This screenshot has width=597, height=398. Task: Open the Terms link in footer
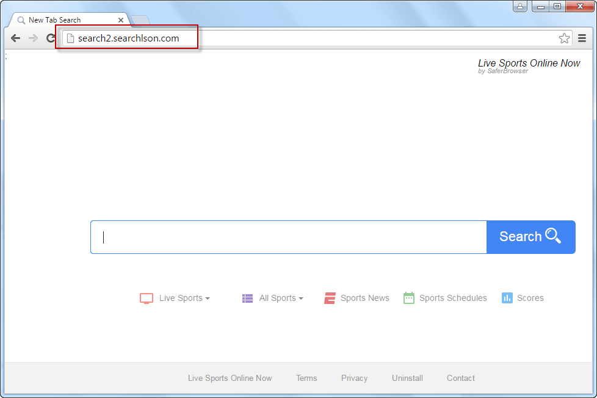tap(306, 378)
